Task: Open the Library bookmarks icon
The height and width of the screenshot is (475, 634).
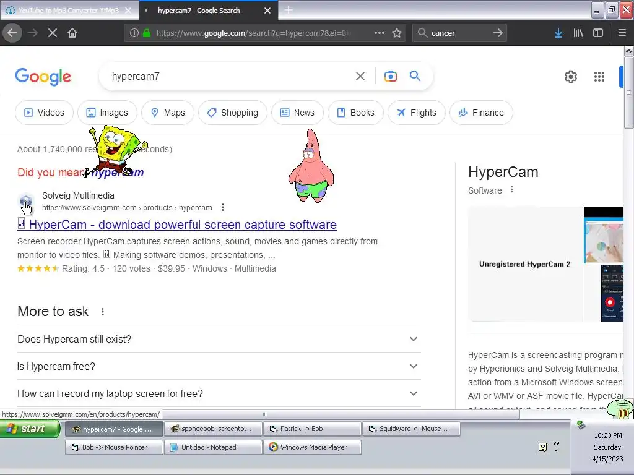Action: pos(578,33)
